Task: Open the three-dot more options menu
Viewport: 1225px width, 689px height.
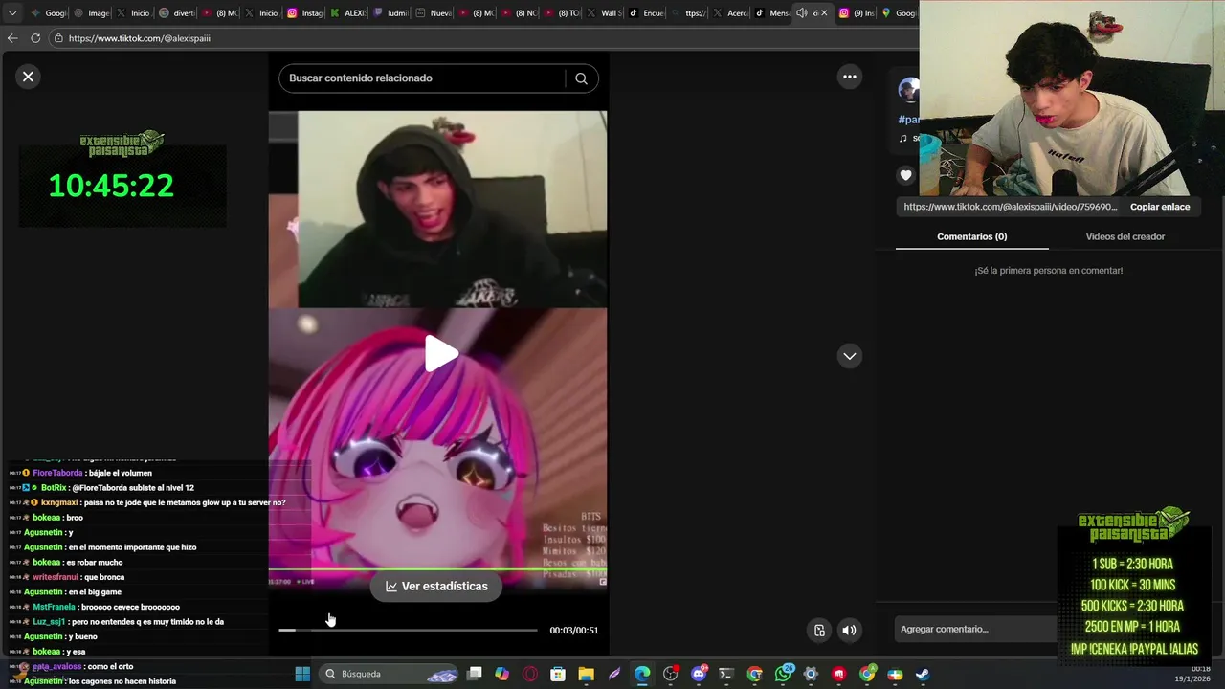Action: coord(850,77)
